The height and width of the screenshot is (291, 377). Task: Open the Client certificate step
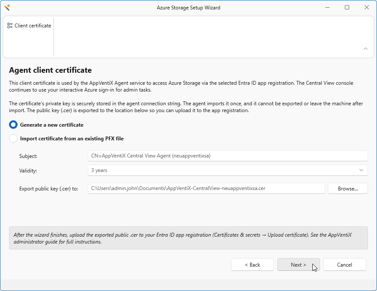coord(29,26)
